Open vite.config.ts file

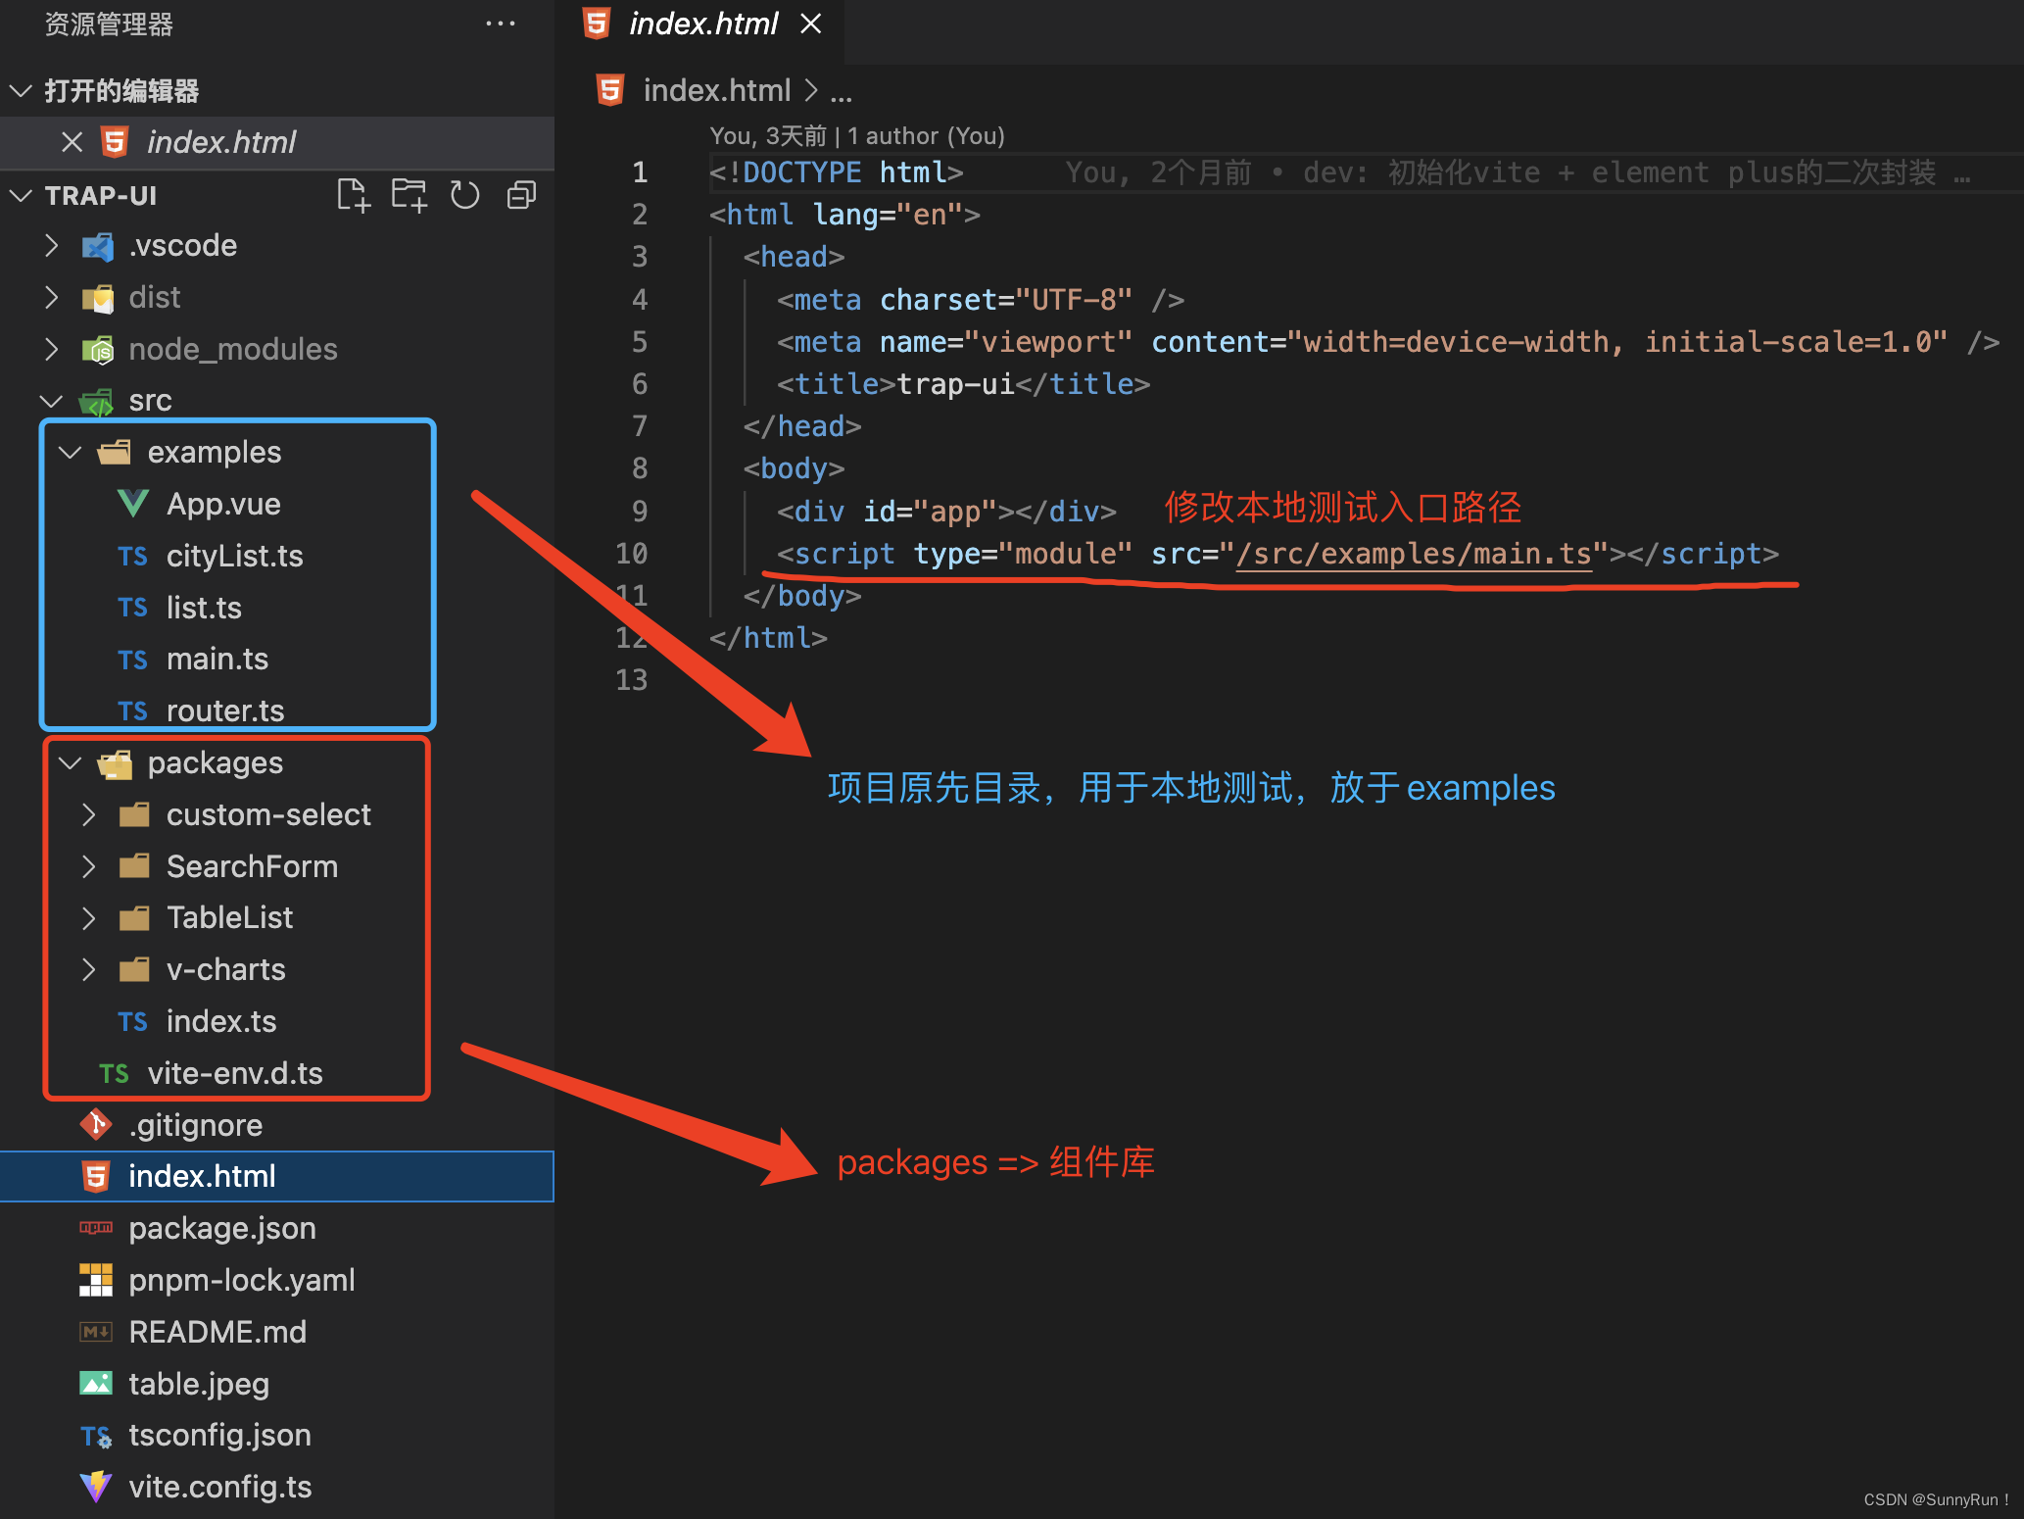(x=220, y=1487)
